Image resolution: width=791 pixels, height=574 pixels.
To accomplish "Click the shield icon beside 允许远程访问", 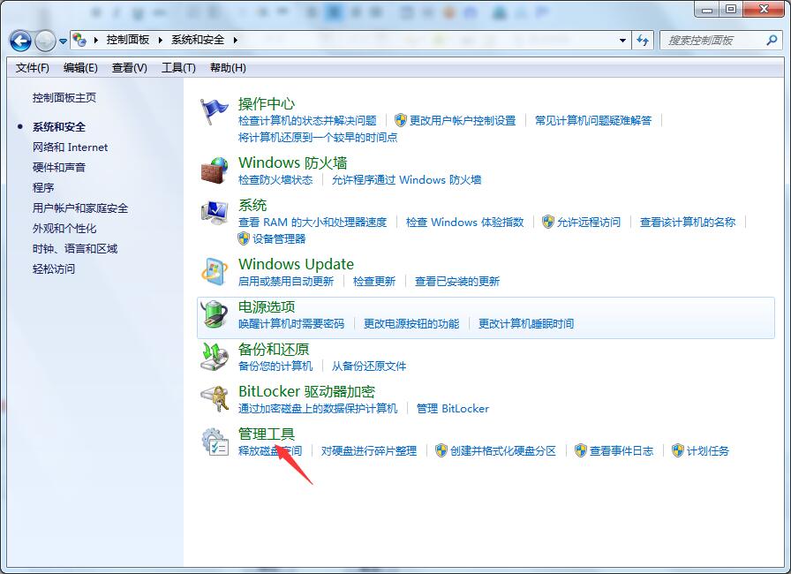I will pos(548,222).
